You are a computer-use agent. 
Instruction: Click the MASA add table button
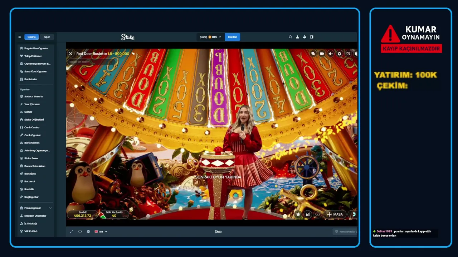pyautogui.click(x=335, y=214)
